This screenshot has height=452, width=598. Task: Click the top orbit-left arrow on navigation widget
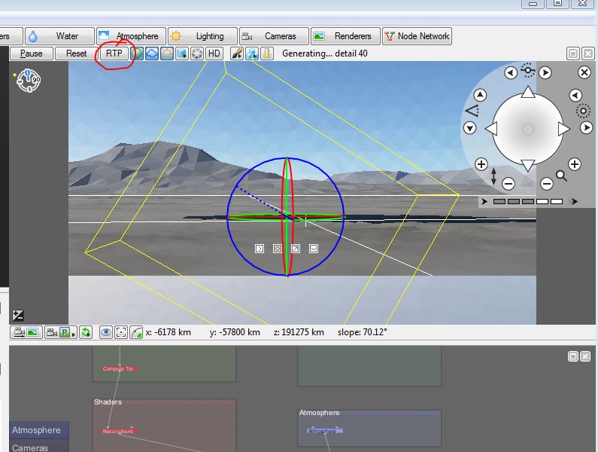tap(511, 72)
